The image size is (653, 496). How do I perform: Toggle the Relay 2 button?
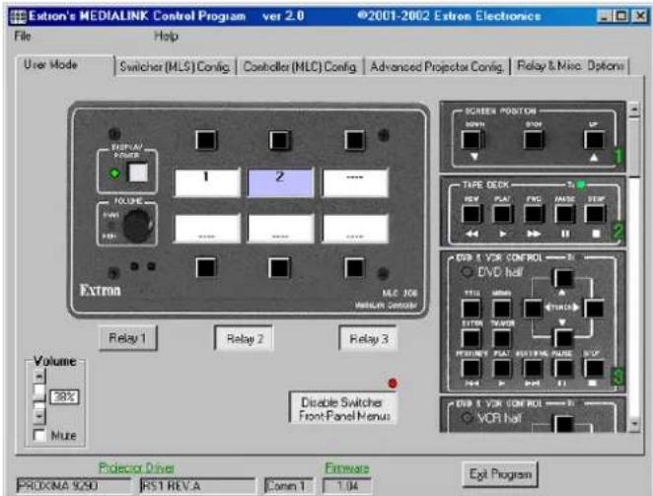[x=245, y=338]
